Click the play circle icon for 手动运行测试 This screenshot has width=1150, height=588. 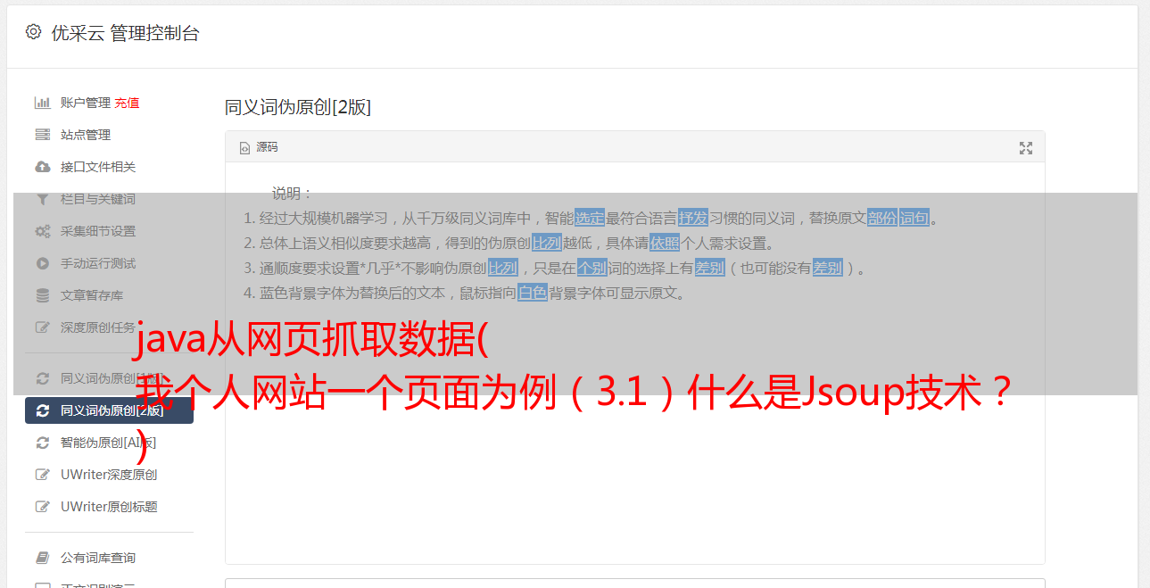(42, 263)
